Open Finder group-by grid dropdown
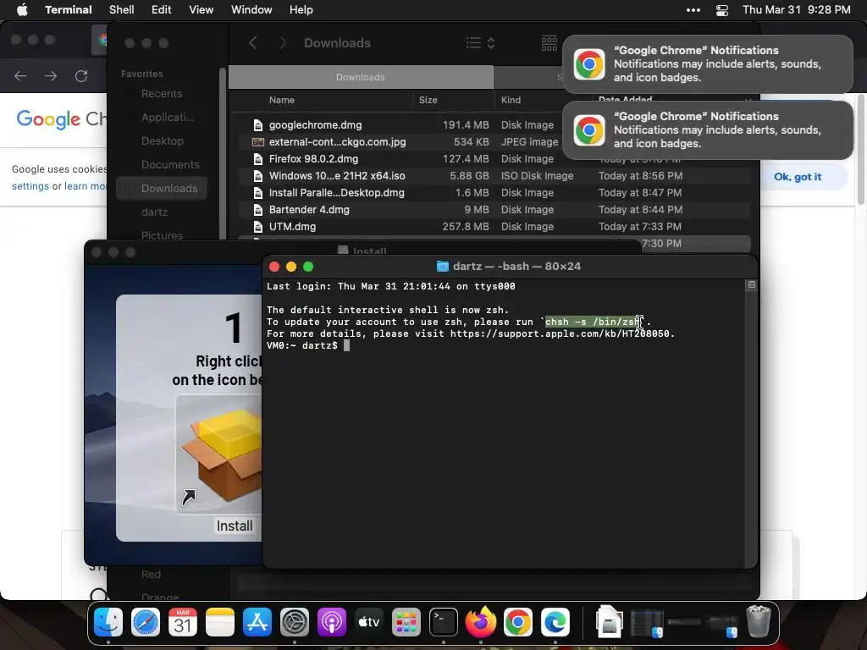867x650 pixels. tap(549, 43)
